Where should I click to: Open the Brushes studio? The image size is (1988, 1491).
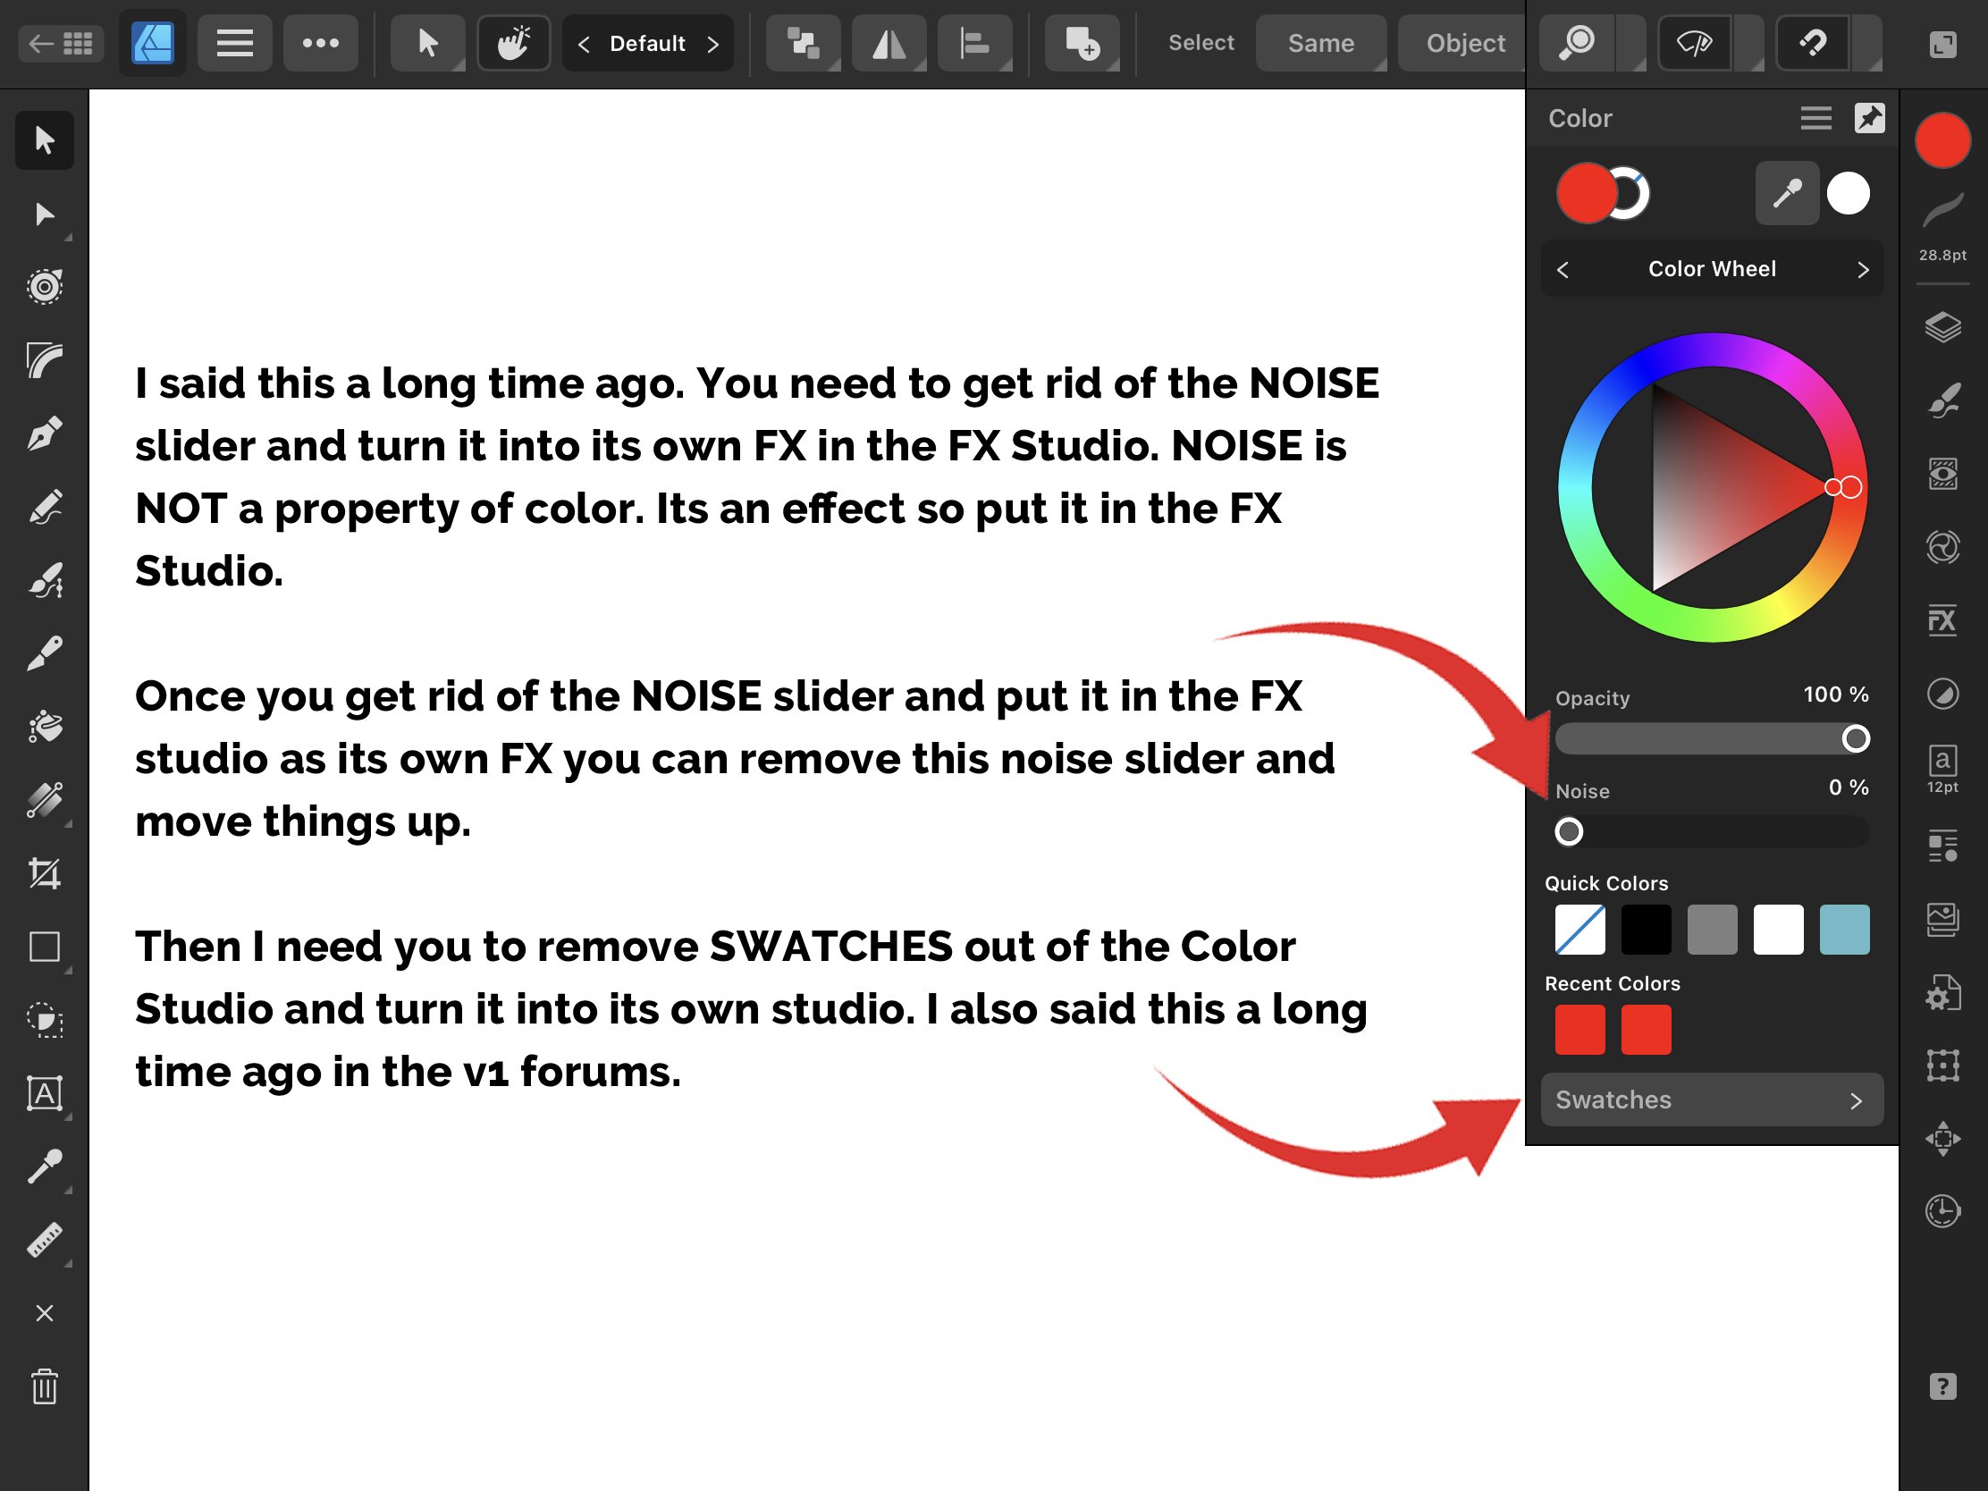tap(1942, 400)
